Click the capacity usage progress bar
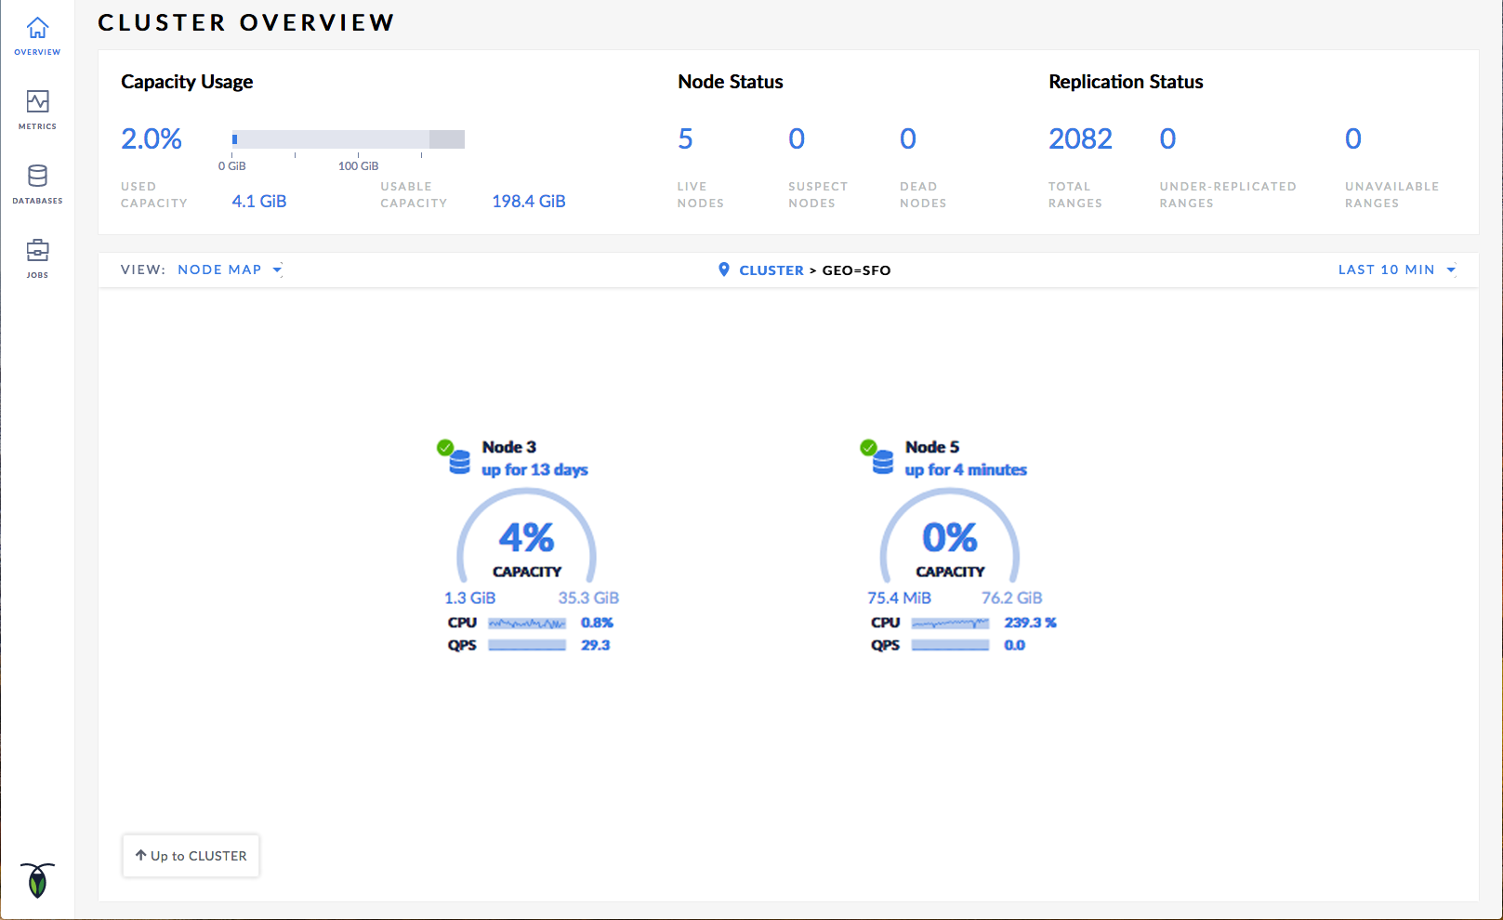The image size is (1503, 920). pos(348,139)
